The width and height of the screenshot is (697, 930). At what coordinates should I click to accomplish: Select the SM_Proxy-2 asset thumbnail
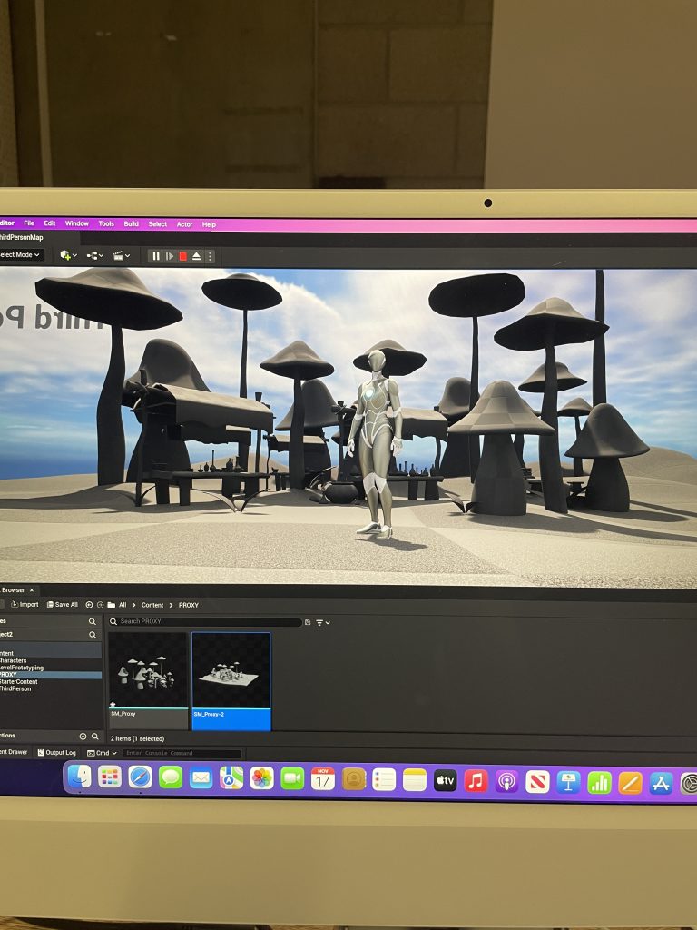click(x=231, y=681)
